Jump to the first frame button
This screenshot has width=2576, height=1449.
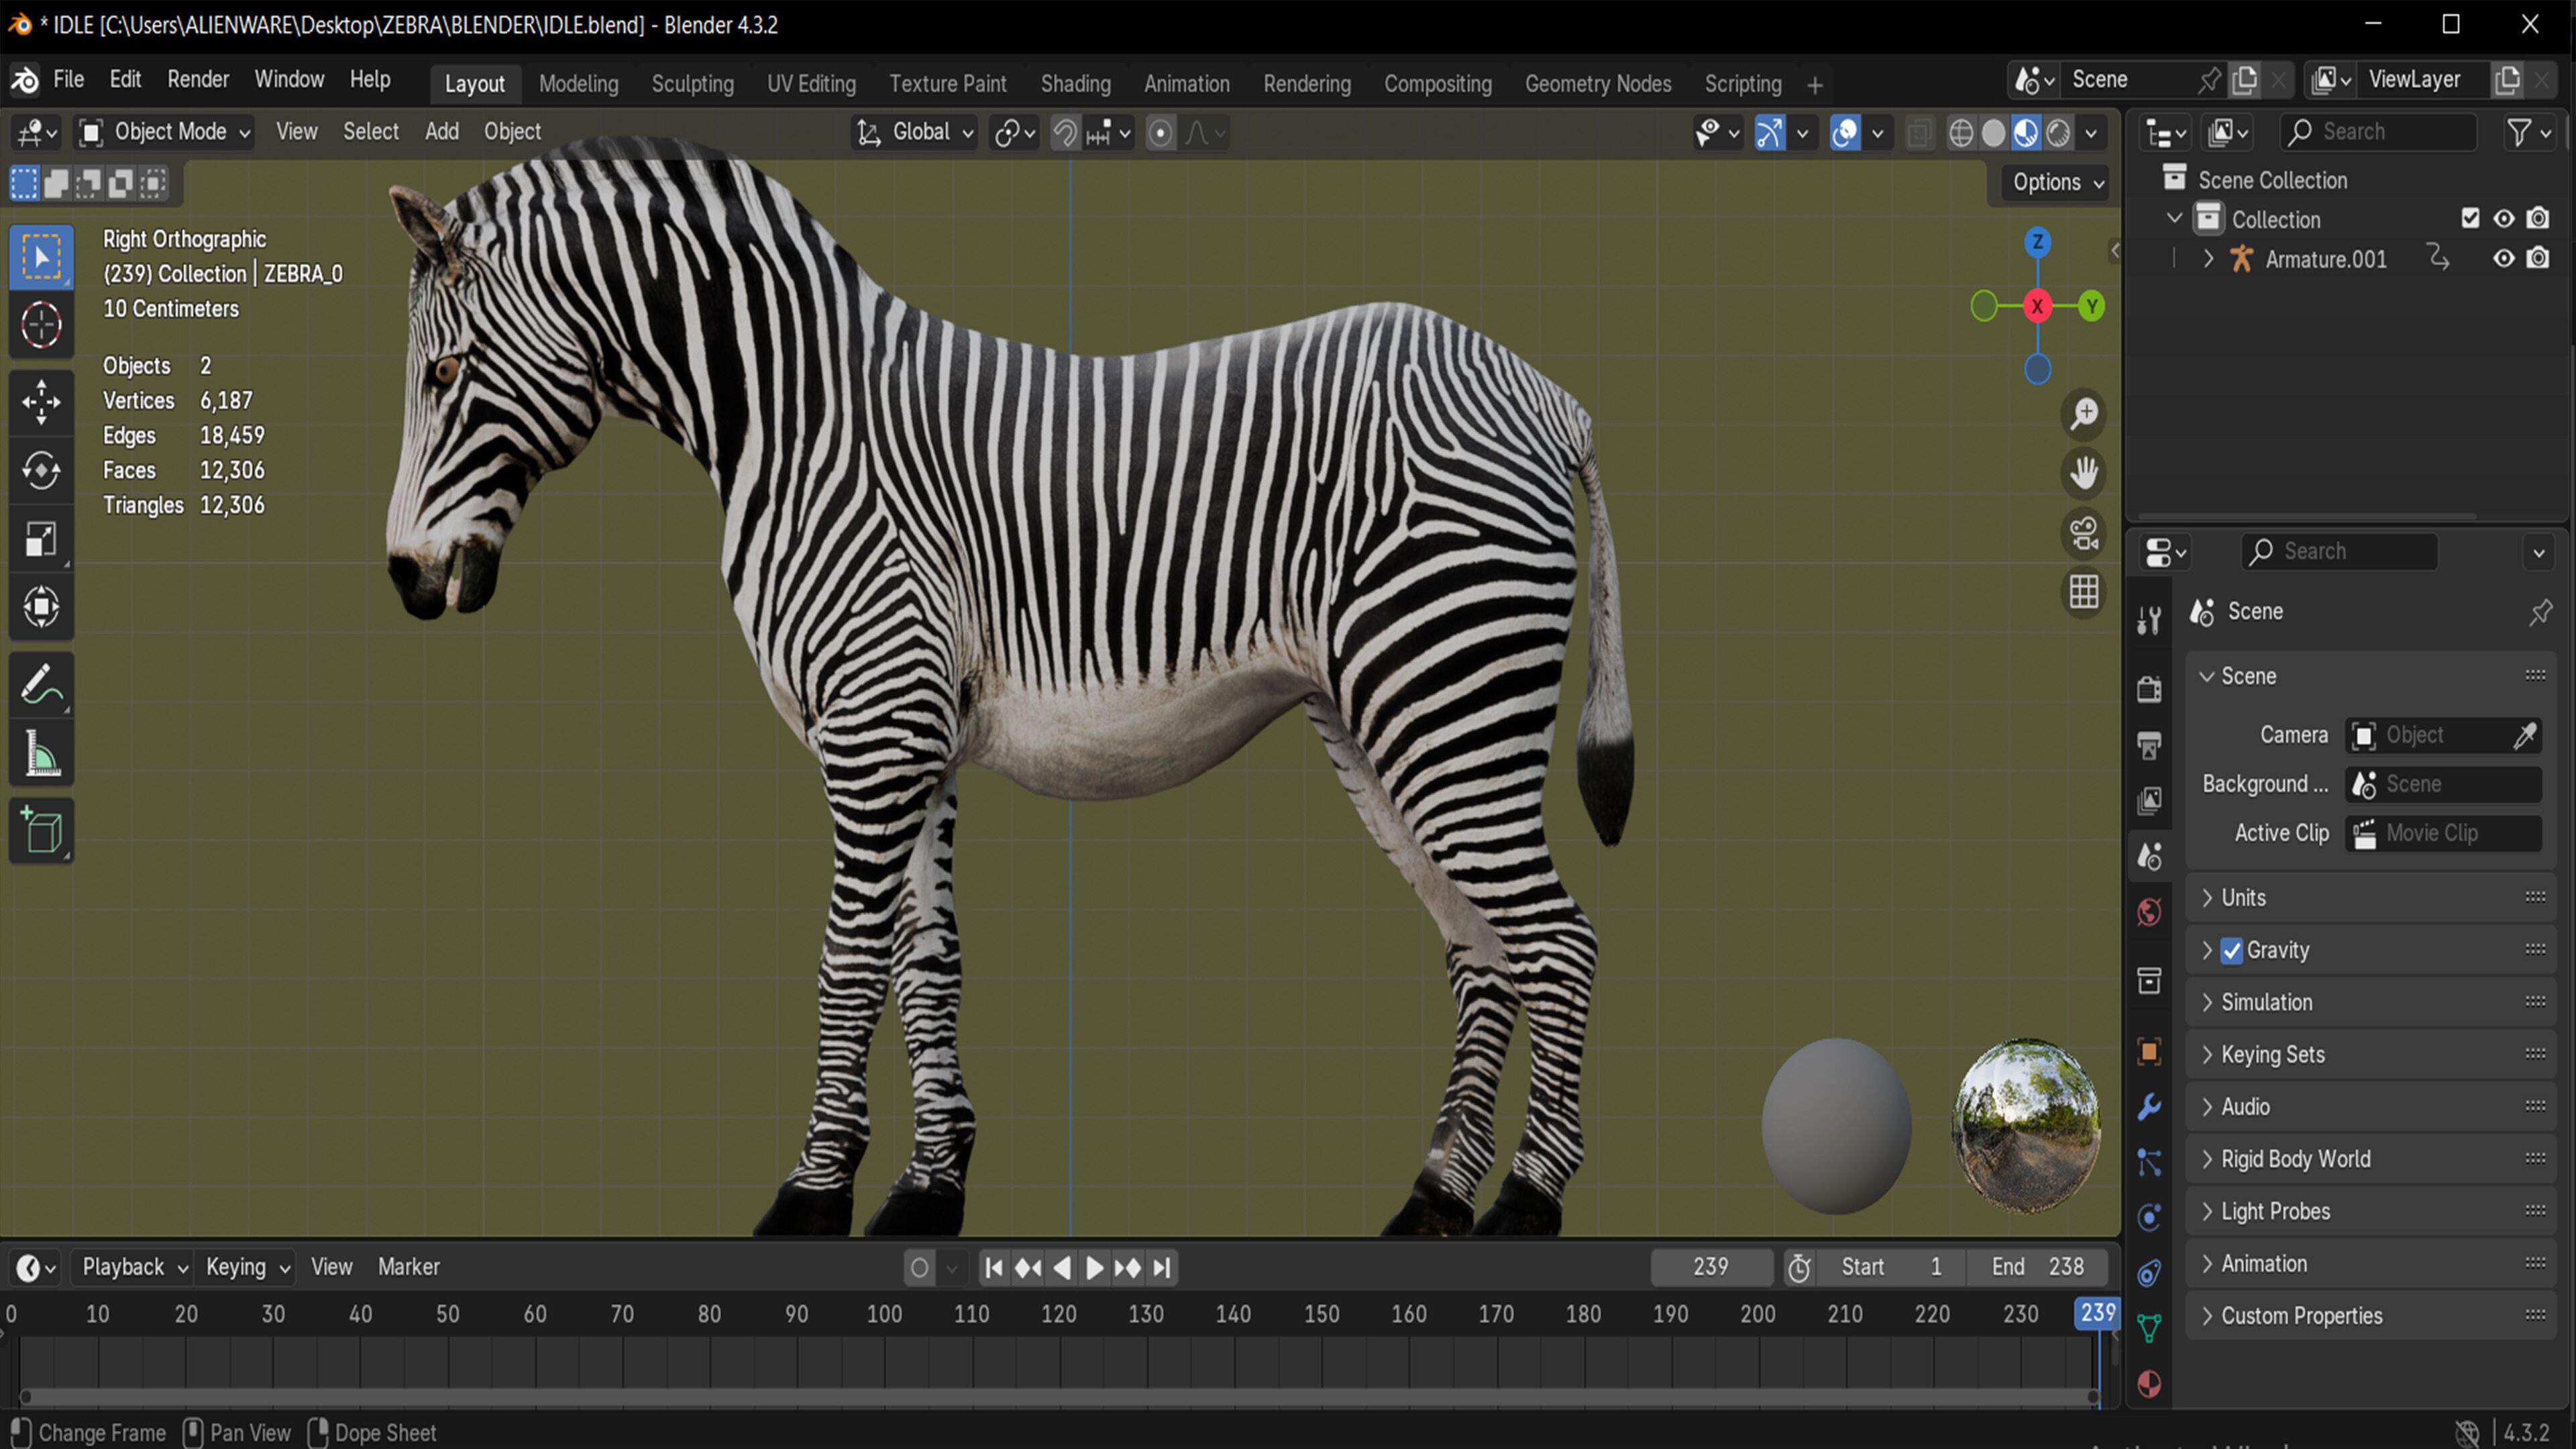click(x=993, y=1268)
